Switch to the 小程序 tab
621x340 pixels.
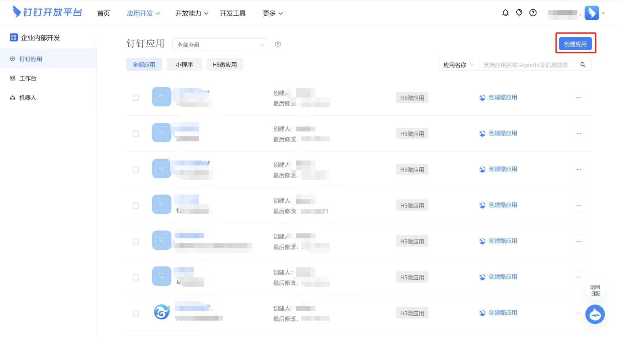pos(184,65)
